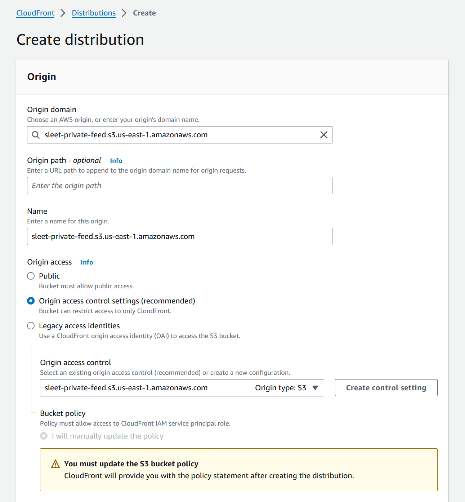Click the chevron after Distributions breadcrumb
465x502 pixels.
[124, 13]
